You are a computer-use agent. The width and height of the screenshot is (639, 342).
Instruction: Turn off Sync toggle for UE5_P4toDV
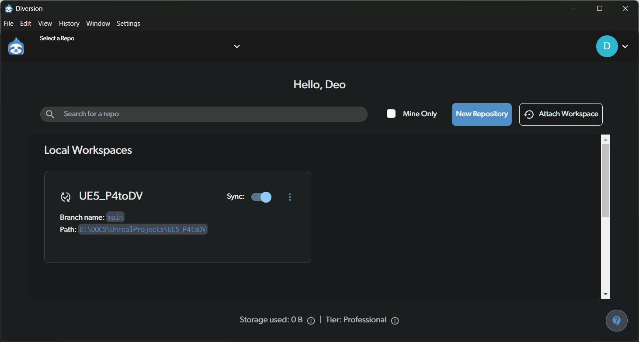(261, 197)
